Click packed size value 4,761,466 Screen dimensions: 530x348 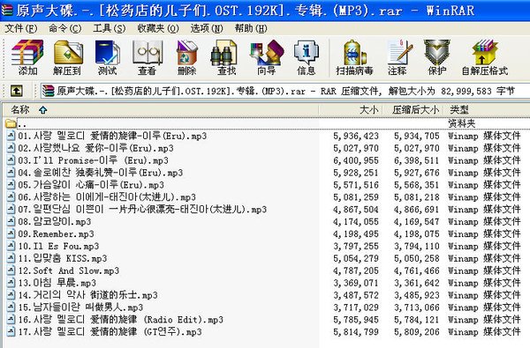point(416,270)
